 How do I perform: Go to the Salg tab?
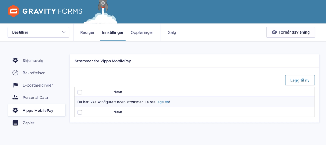tap(172, 32)
